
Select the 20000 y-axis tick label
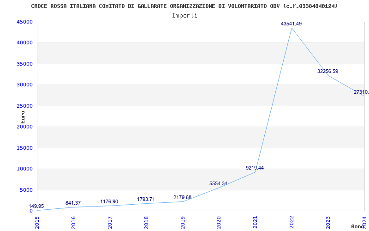pos(24,127)
